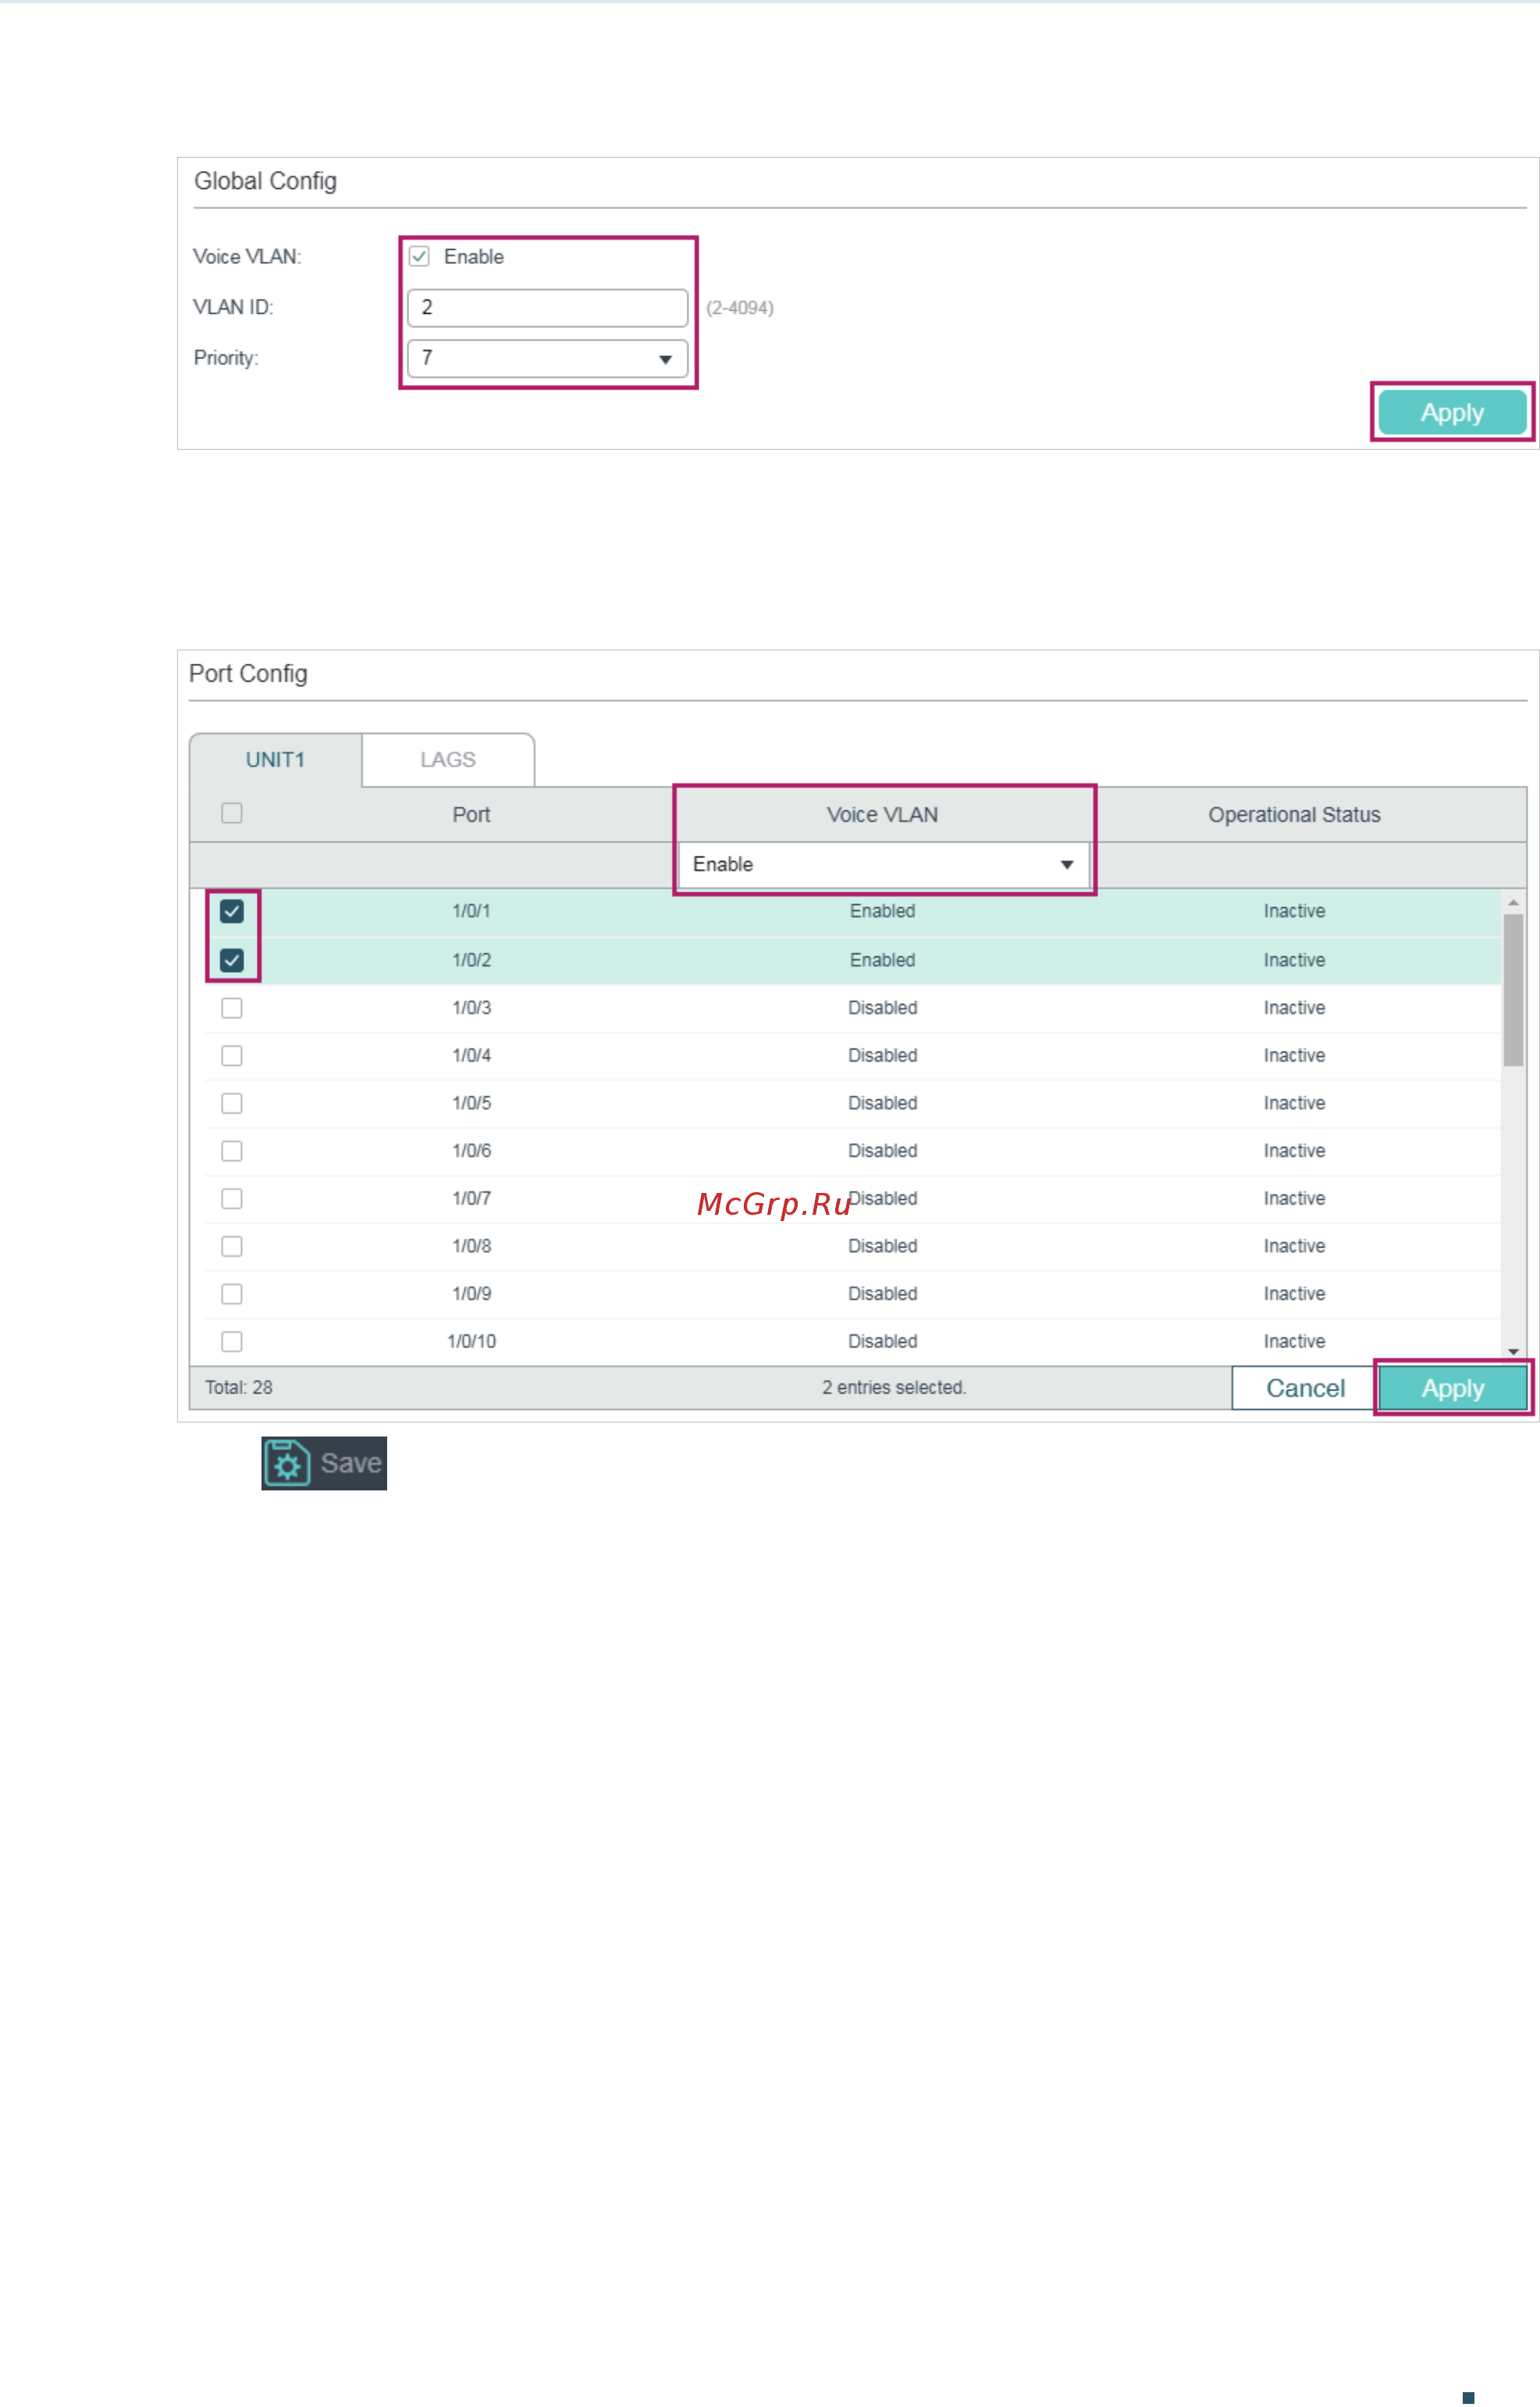1540x2407 pixels.
Task: Click the scrollbar down arrow
Action: [x=1513, y=1352]
